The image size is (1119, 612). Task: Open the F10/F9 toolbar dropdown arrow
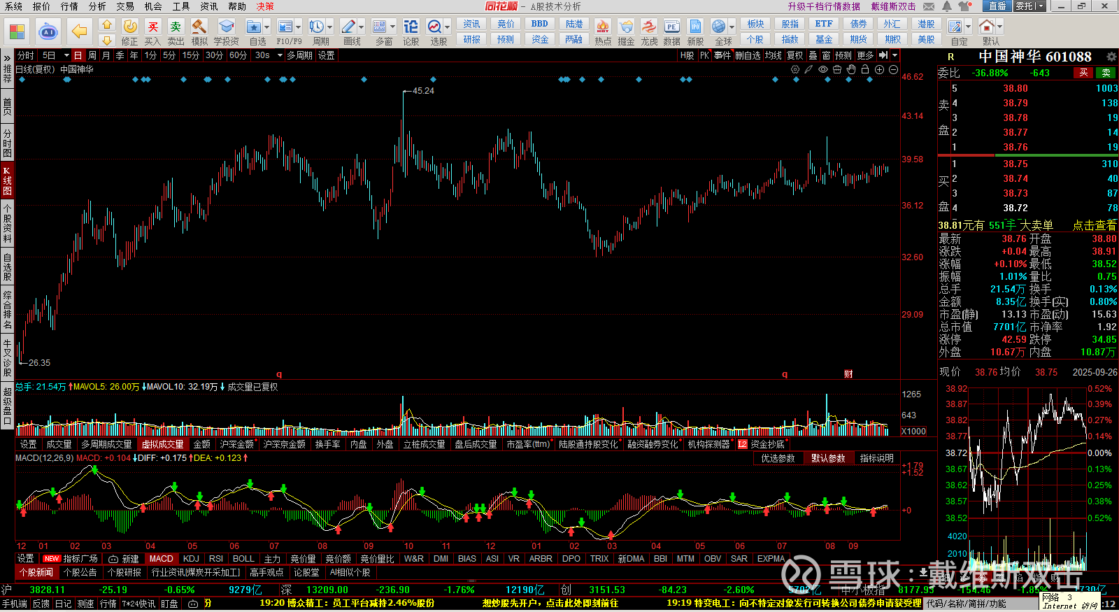pos(299,27)
